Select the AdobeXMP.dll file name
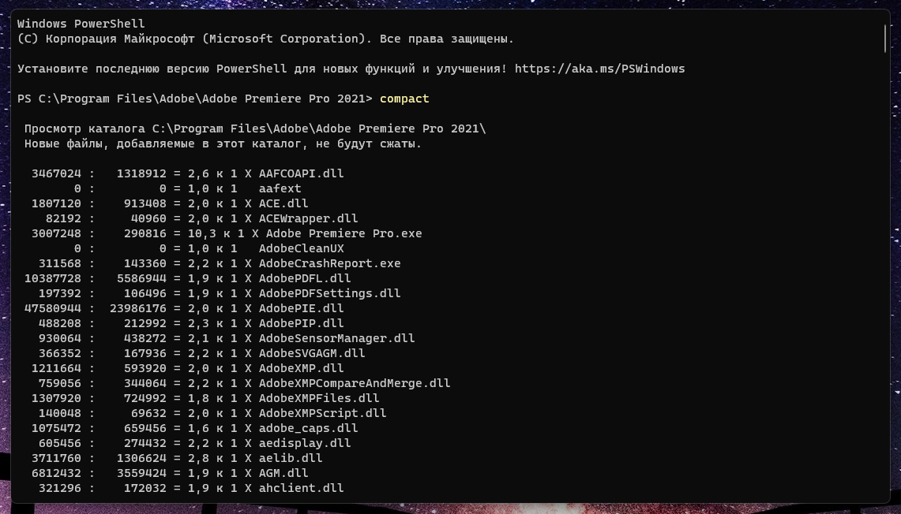The height and width of the screenshot is (514, 901). click(x=301, y=367)
